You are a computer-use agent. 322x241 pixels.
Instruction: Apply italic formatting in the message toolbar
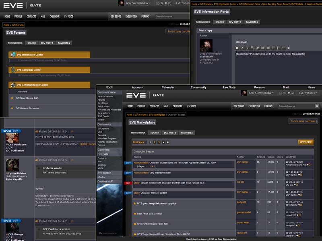point(242,47)
